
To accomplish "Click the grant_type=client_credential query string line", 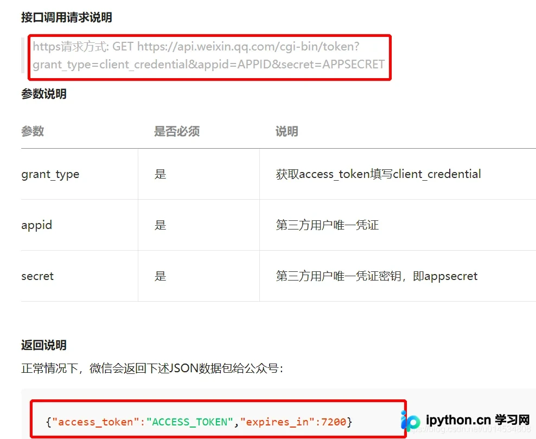I will coord(209,64).
